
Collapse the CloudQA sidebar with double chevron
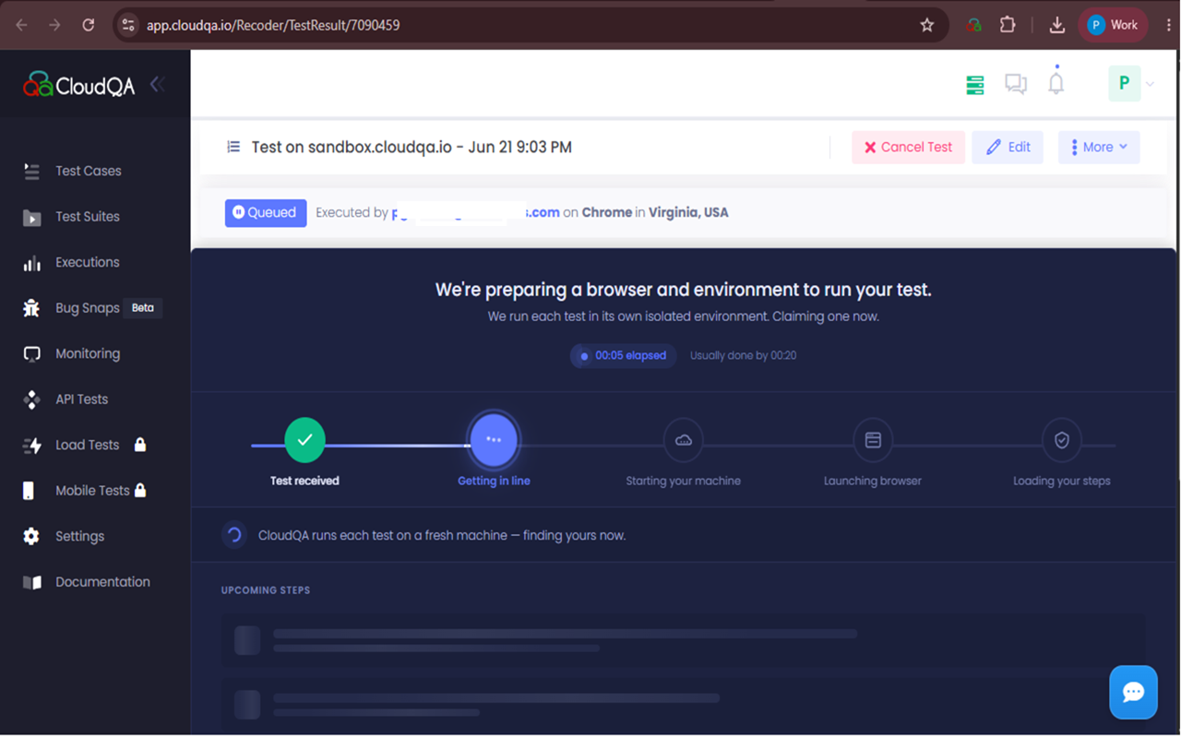pos(158,84)
